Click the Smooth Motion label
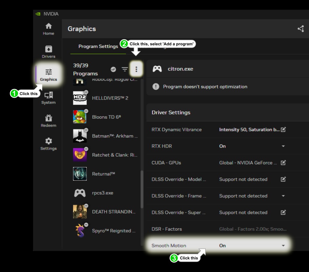The image size is (309, 272). tap(169, 246)
